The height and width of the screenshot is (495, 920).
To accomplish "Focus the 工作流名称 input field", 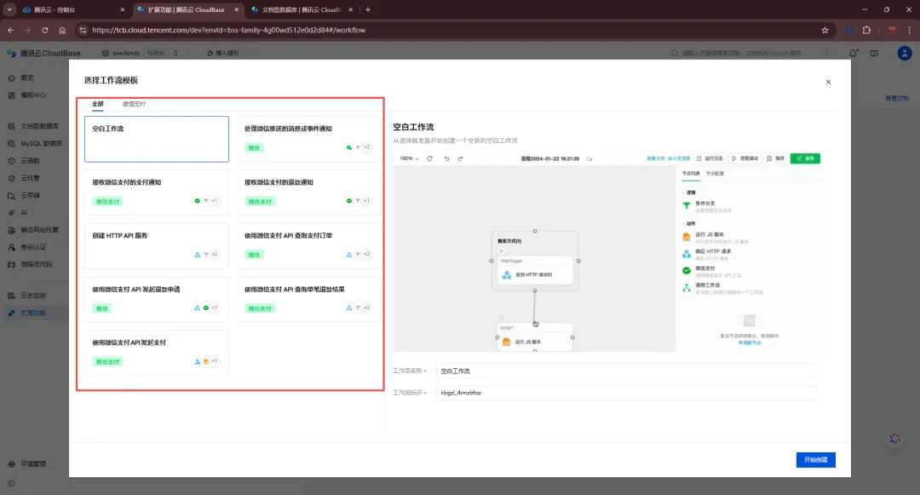I will pos(625,371).
